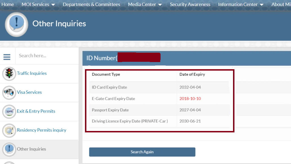The height and width of the screenshot is (164, 291).
Task: Select Home from the navigation bar
Action: click(8, 4)
